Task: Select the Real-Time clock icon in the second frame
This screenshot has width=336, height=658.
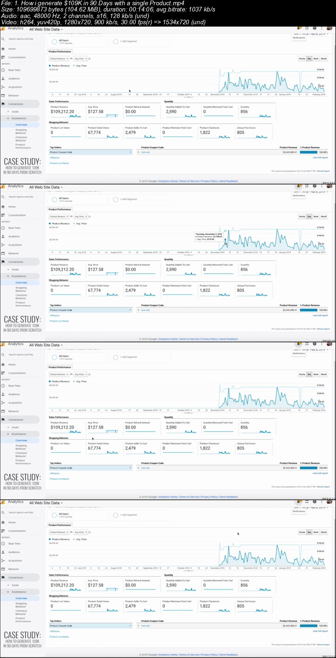Action: click(x=3, y=228)
